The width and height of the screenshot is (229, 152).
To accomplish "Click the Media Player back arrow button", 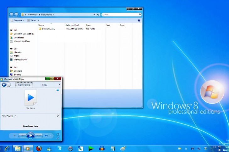I will tap(4, 84).
